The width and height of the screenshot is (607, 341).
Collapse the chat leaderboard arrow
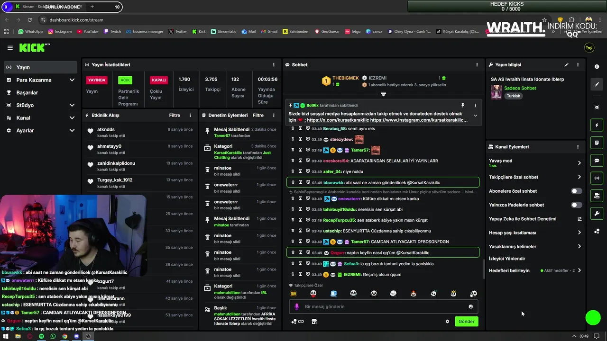pos(383,94)
